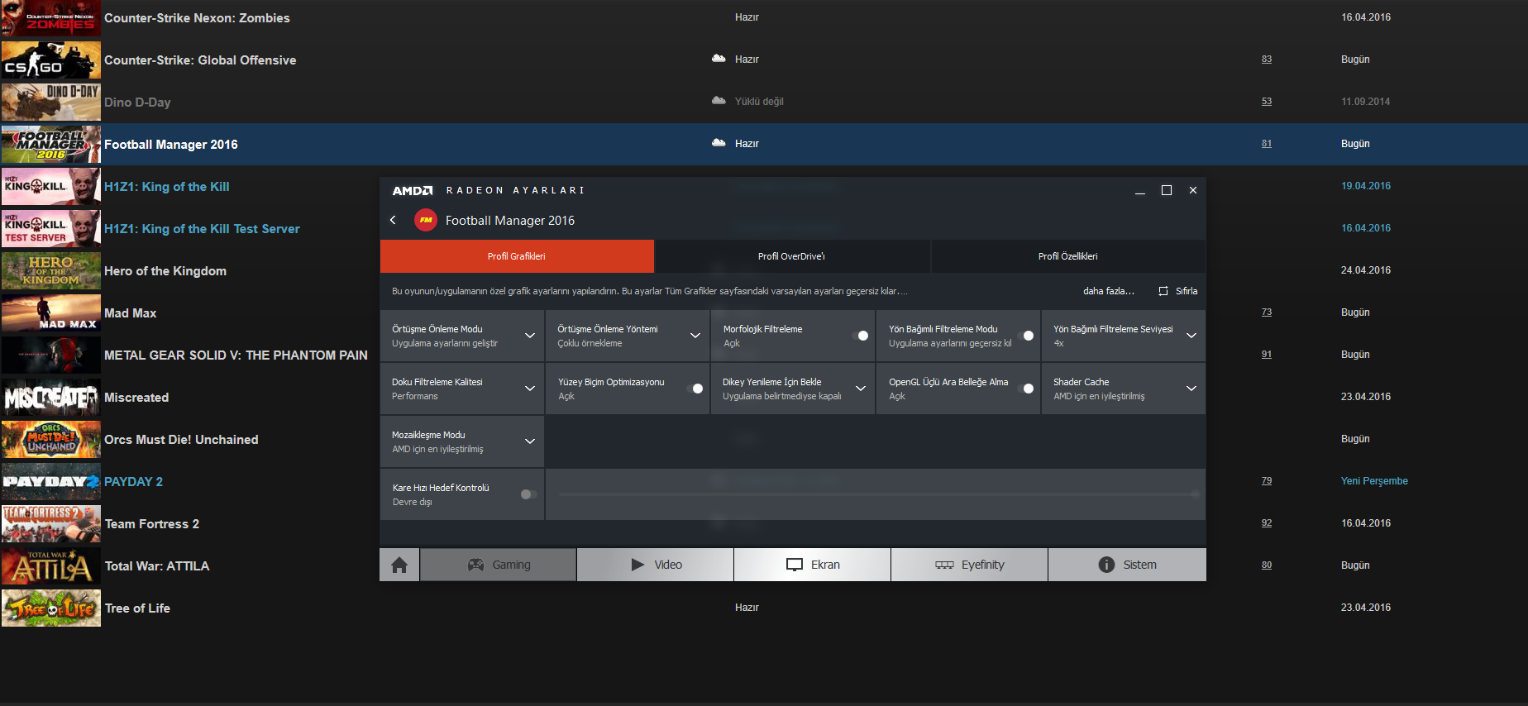Image resolution: width=1528 pixels, height=706 pixels.
Task: Select the Metal Gear Solid V thumbnail
Action: click(51, 355)
